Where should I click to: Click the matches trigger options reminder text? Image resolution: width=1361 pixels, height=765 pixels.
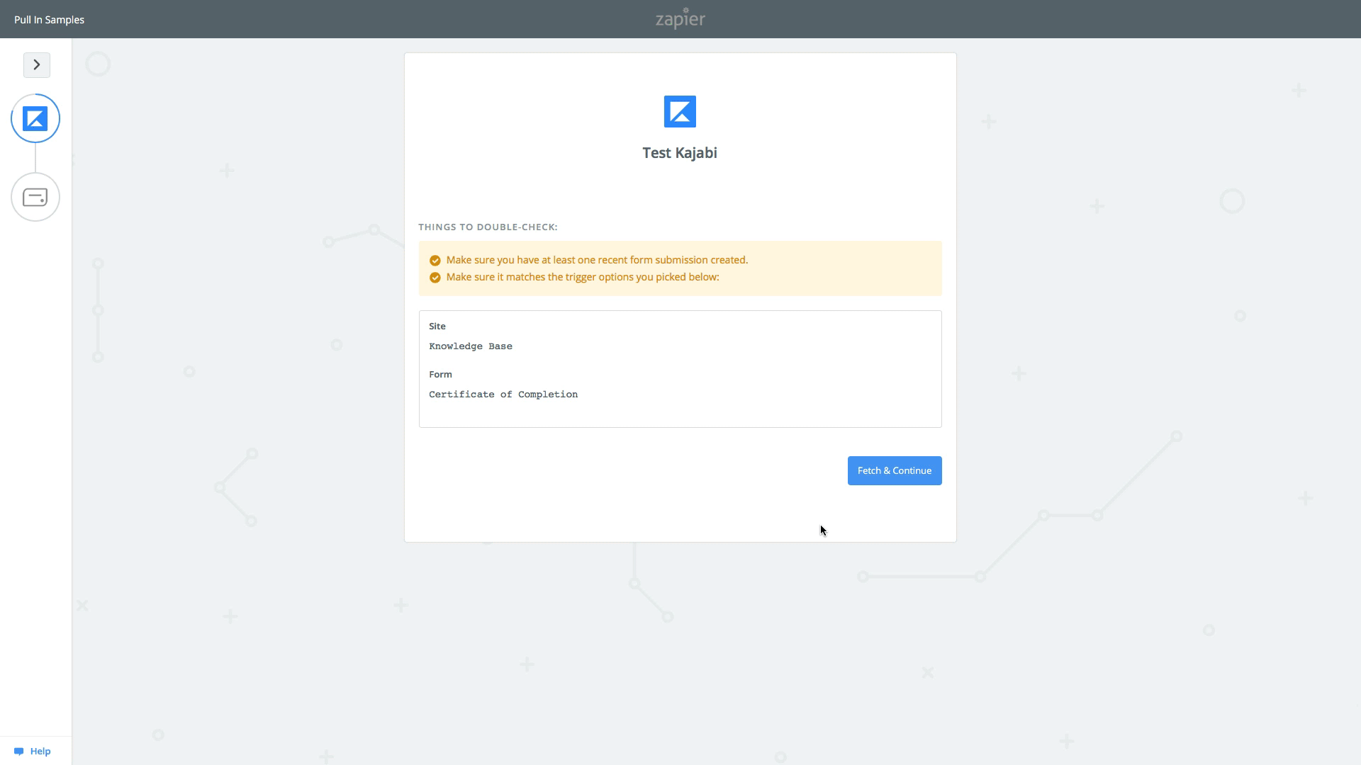583,277
